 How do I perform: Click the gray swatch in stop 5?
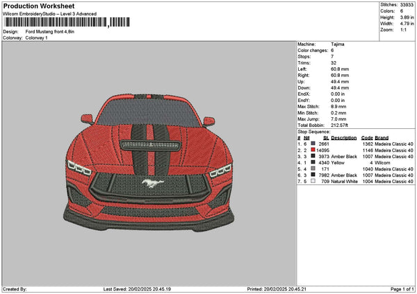click(313, 170)
